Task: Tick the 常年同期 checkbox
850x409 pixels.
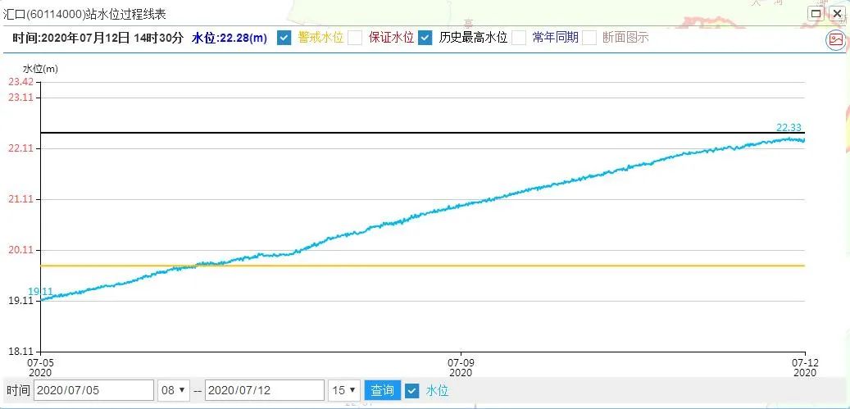Action: (x=519, y=38)
